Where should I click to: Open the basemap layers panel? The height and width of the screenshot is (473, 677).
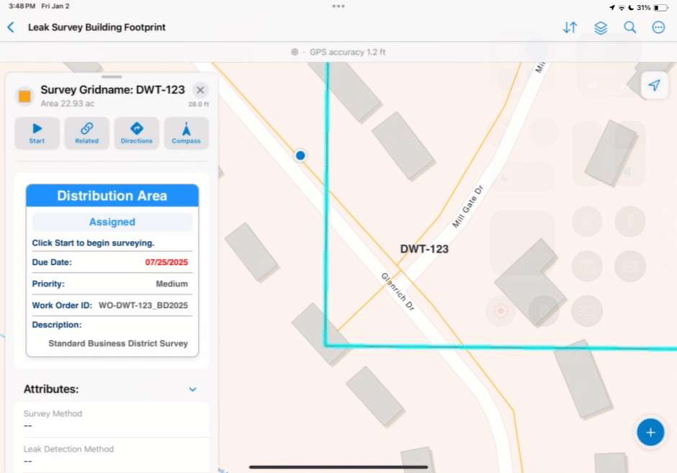coord(601,27)
